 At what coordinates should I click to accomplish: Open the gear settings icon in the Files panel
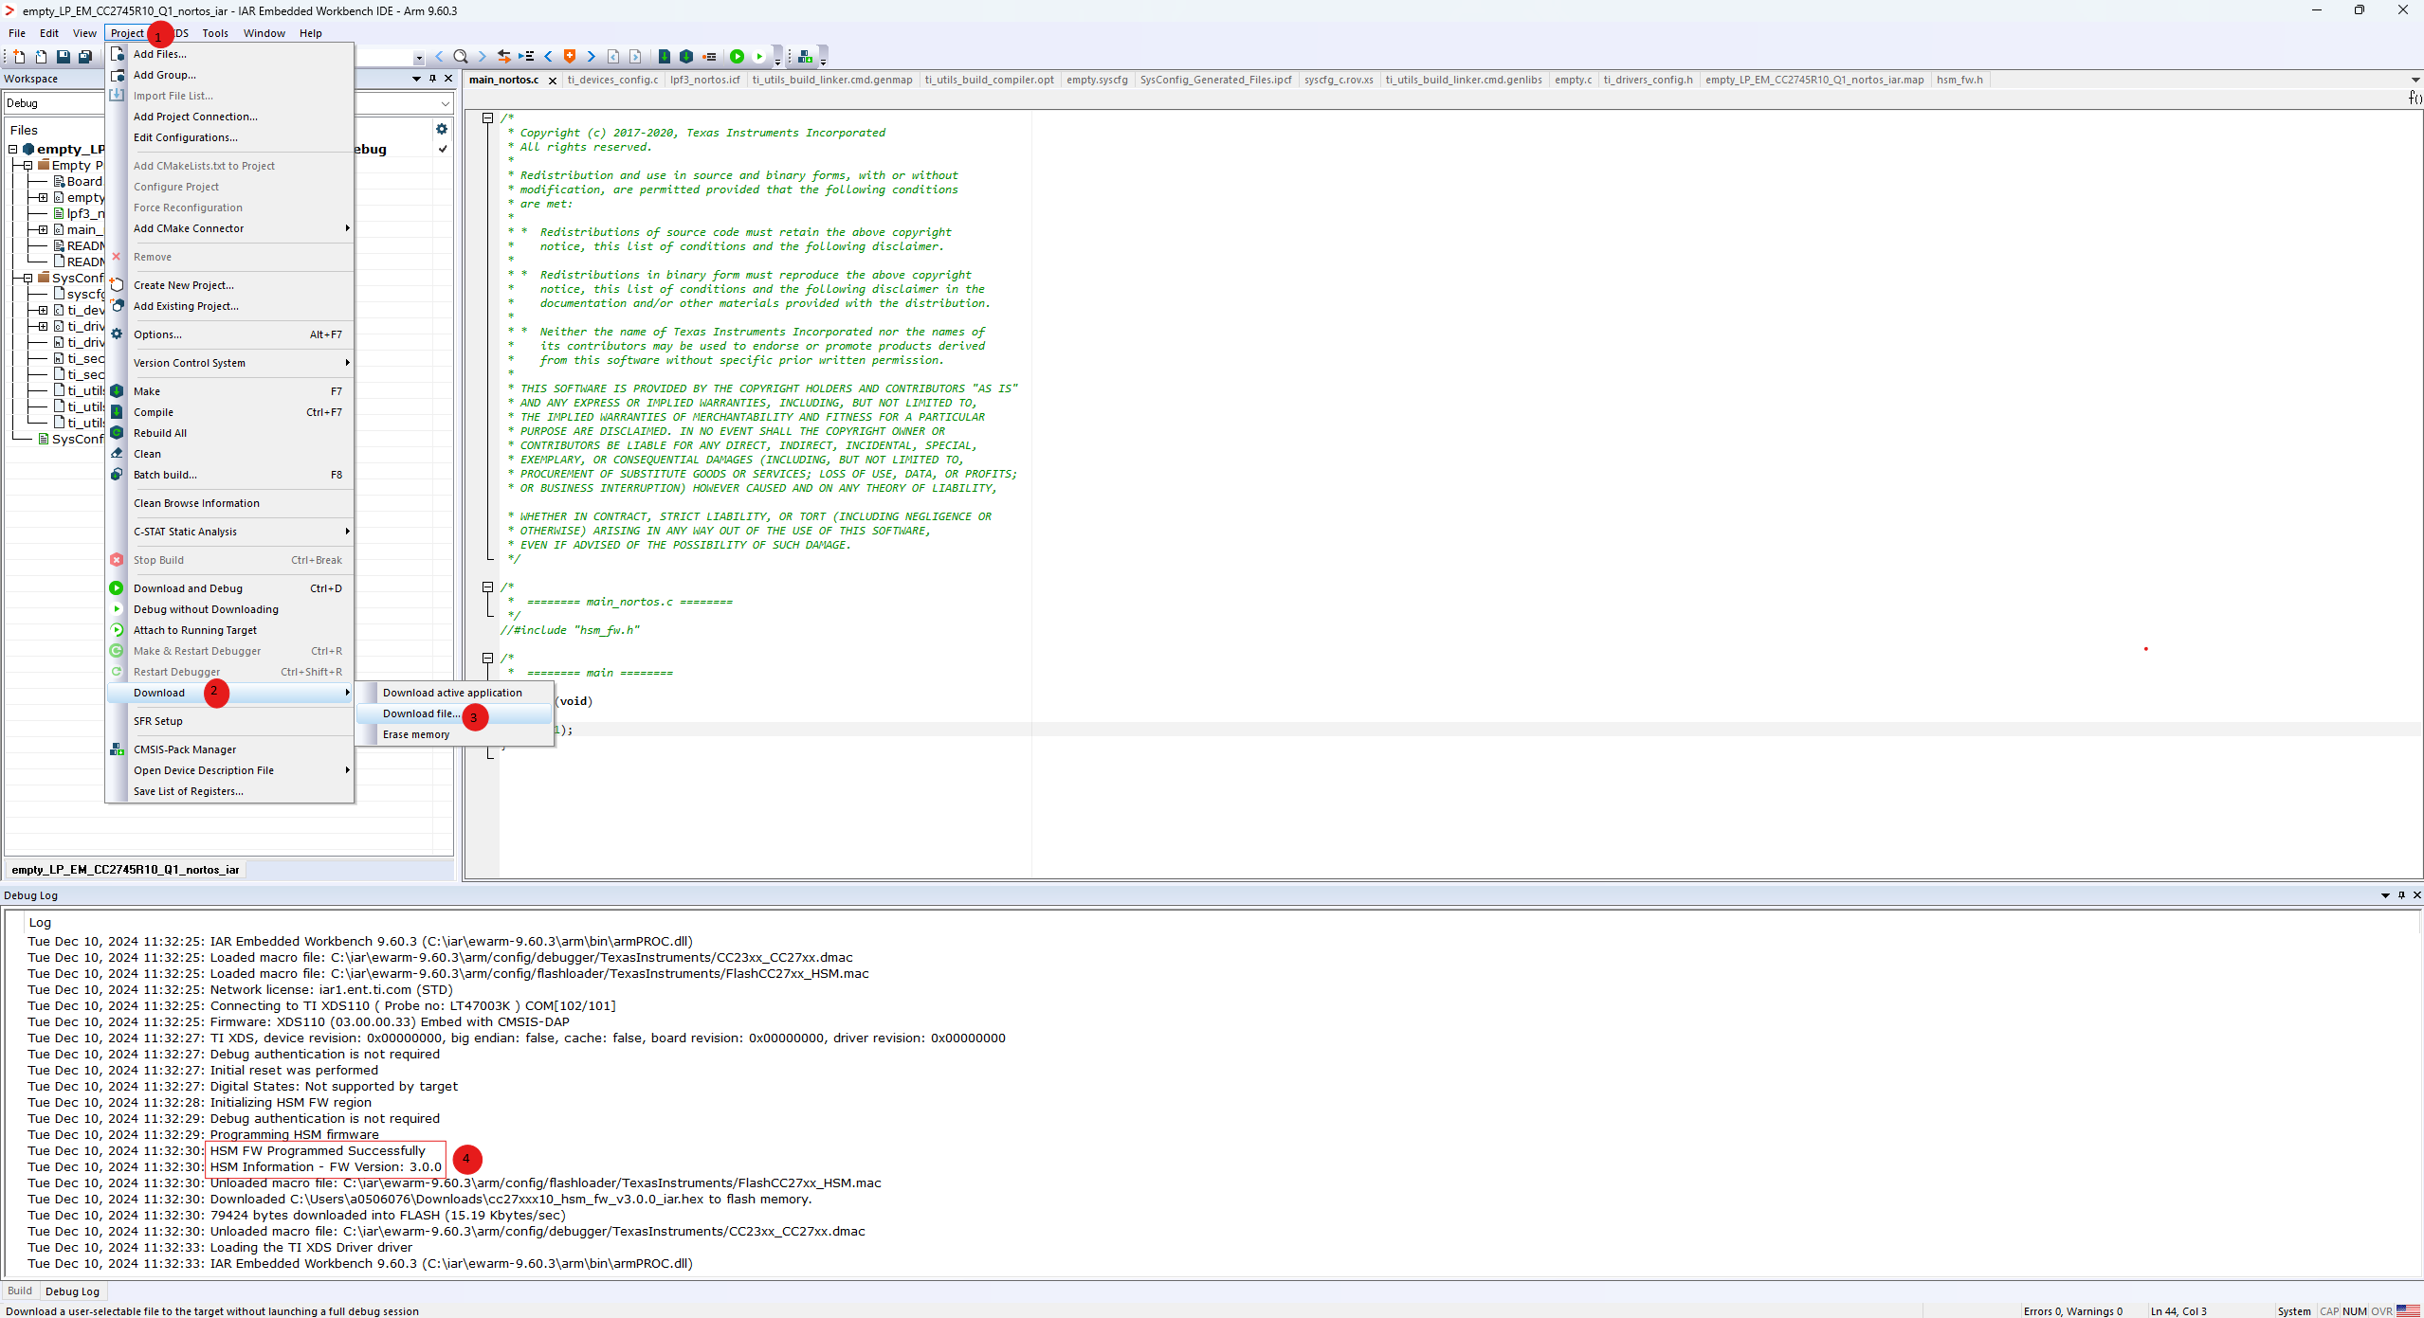pyautogui.click(x=442, y=129)
